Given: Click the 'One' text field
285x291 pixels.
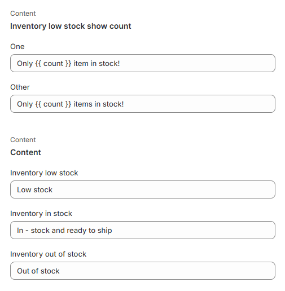Looking at the screenshot, I should tap(143, 63).
